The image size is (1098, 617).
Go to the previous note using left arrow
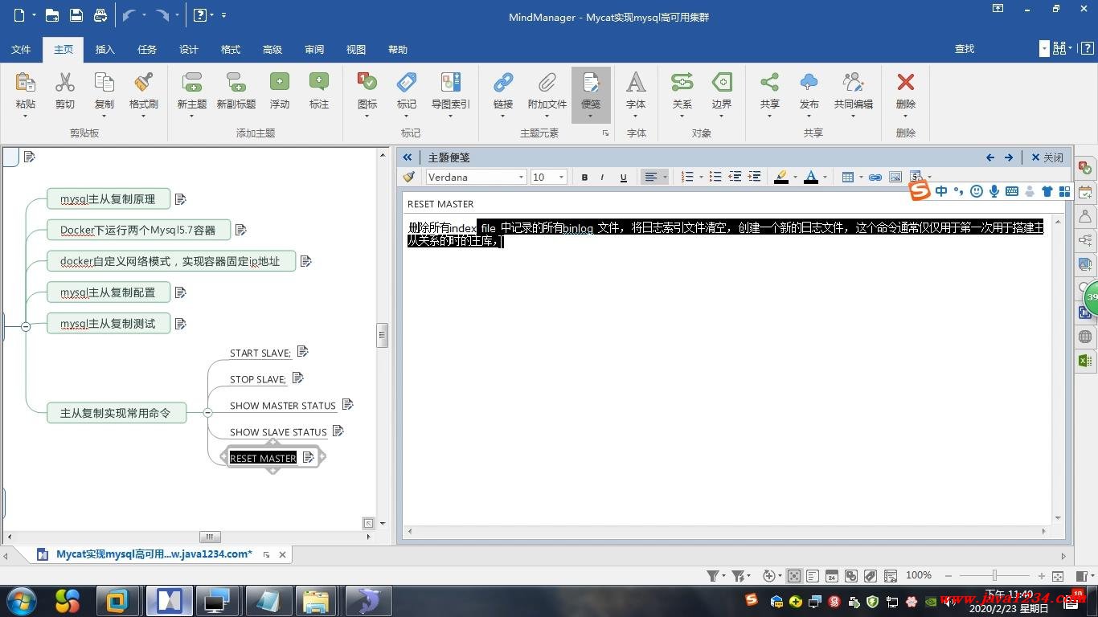[x=990, y=157]
